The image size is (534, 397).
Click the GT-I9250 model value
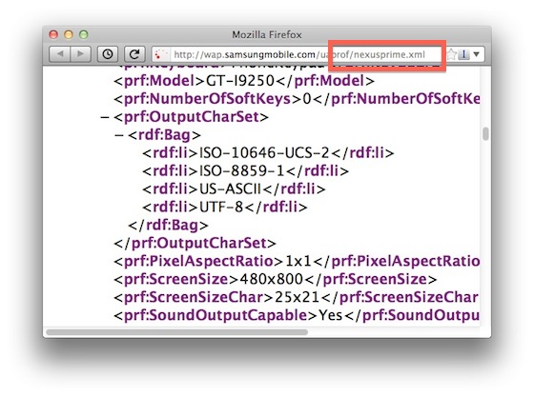tap(240, 81)
